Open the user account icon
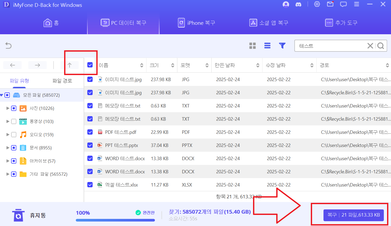Image resolution: width=391 pixels, height=226 pixels. pos(286,4)
